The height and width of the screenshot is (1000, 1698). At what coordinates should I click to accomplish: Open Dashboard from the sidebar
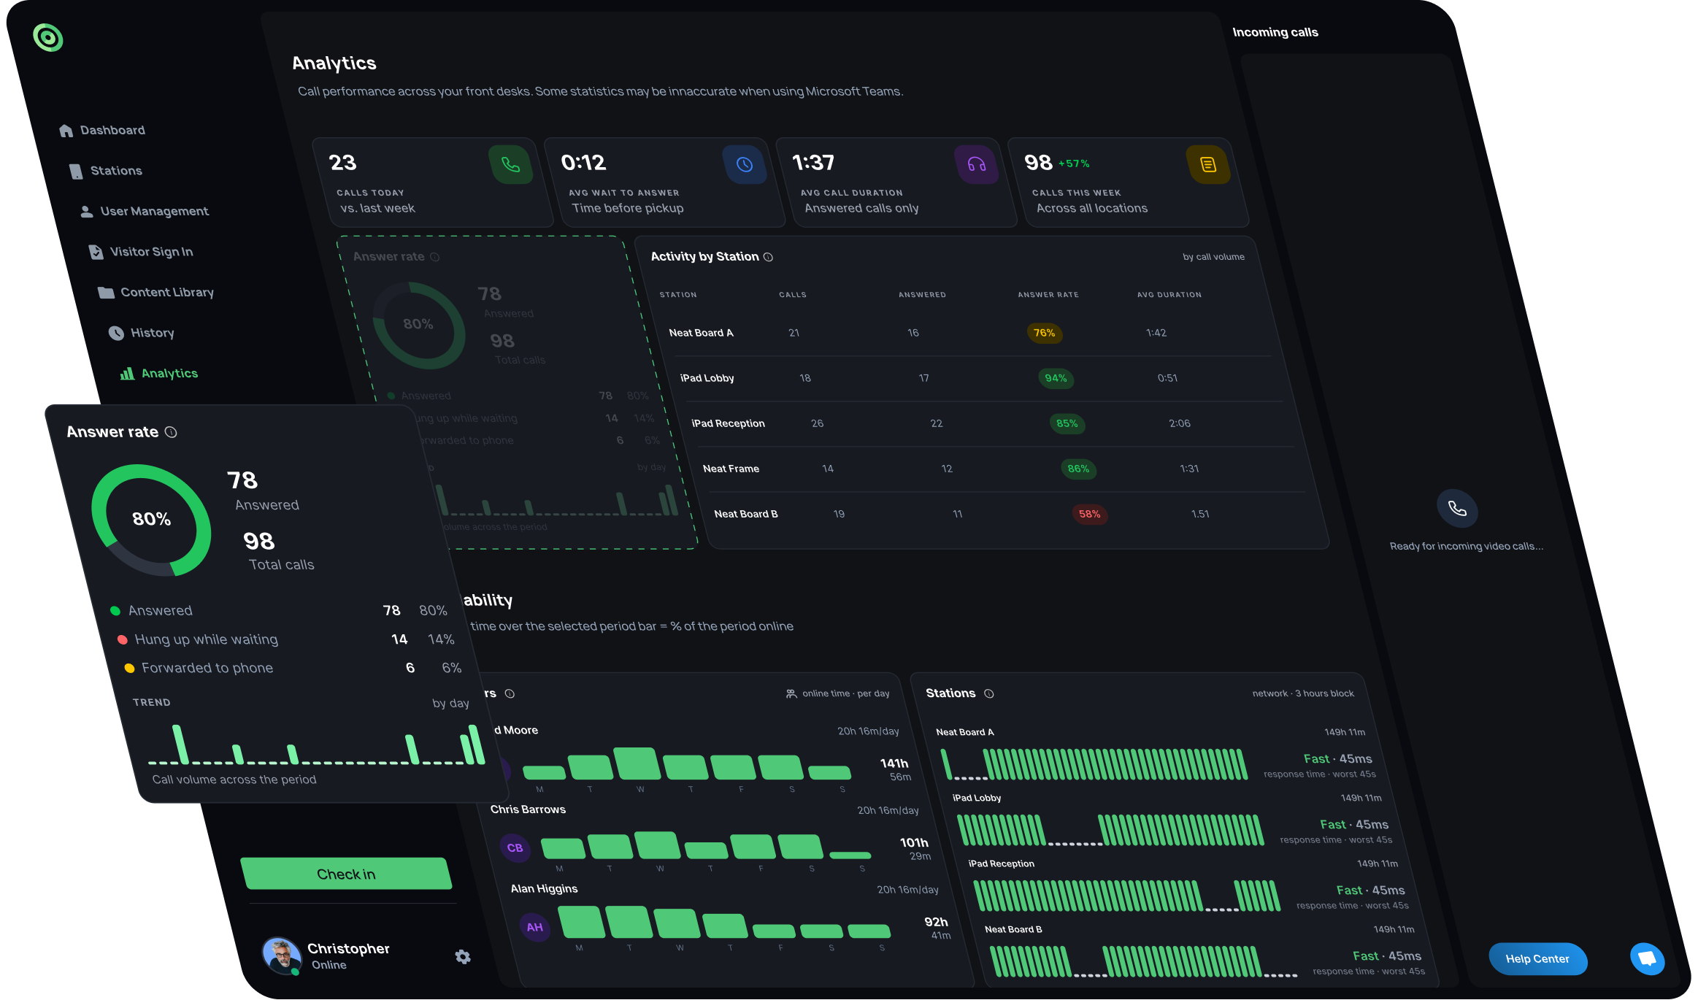(102, 130)
